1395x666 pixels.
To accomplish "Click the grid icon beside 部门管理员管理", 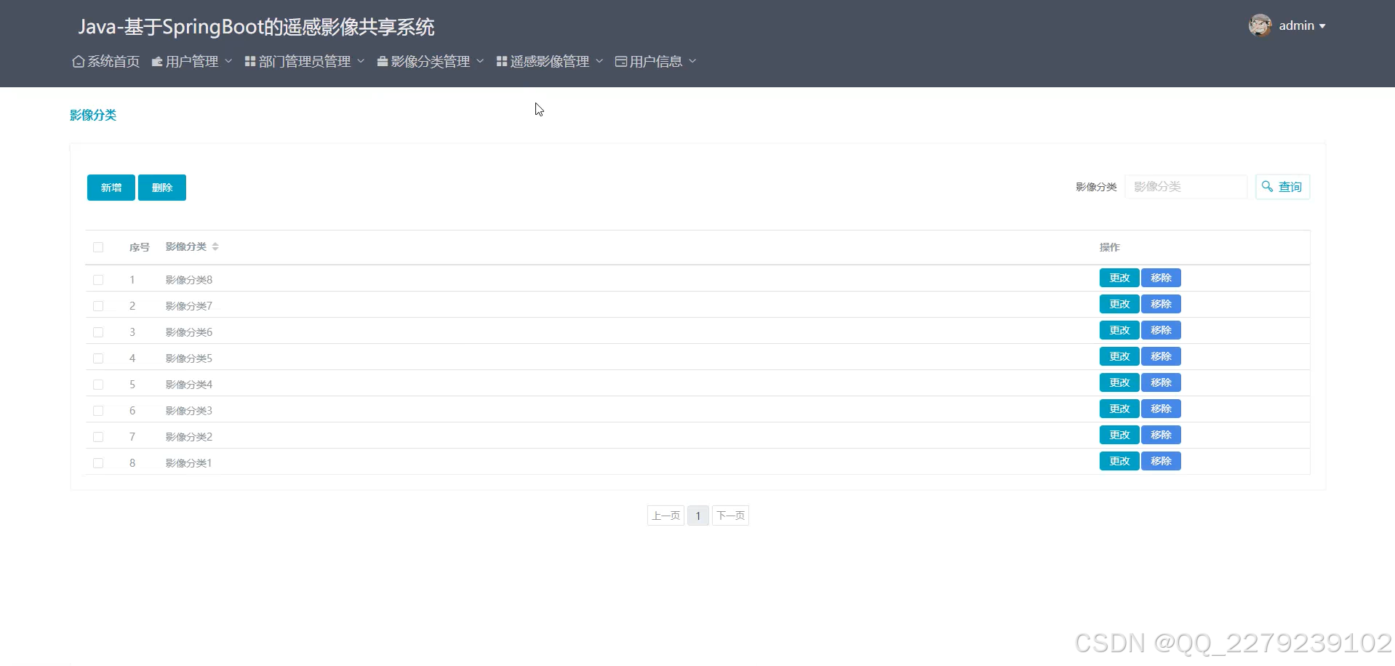I will [249, 61].
